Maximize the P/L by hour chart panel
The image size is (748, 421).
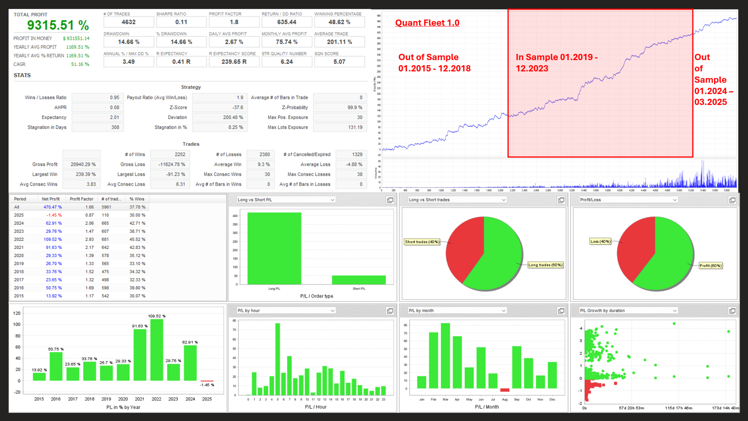390,311
